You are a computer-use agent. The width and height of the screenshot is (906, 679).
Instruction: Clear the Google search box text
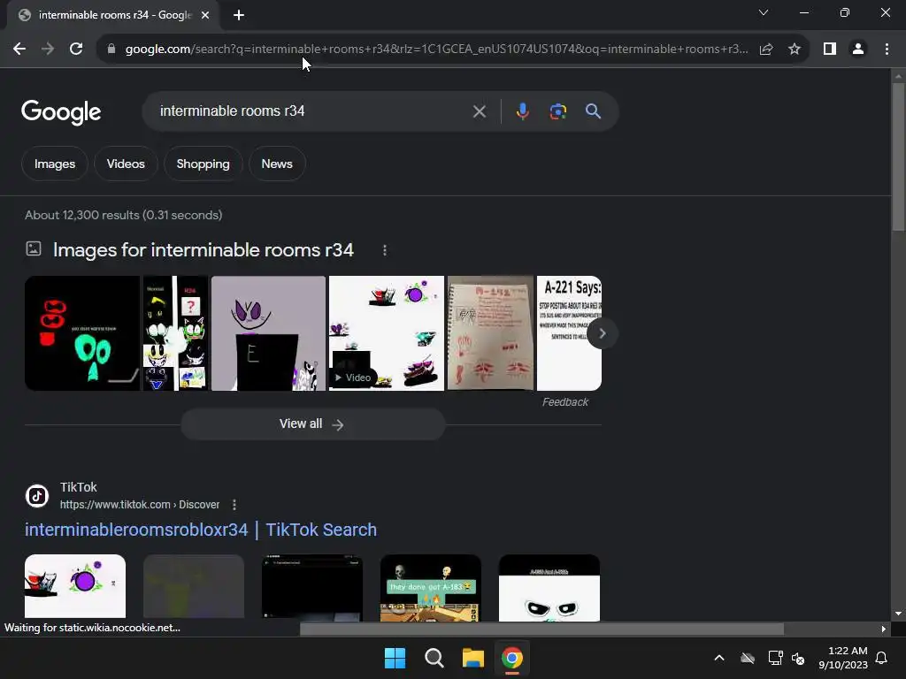pyautogui.click(x=479, y=111)
